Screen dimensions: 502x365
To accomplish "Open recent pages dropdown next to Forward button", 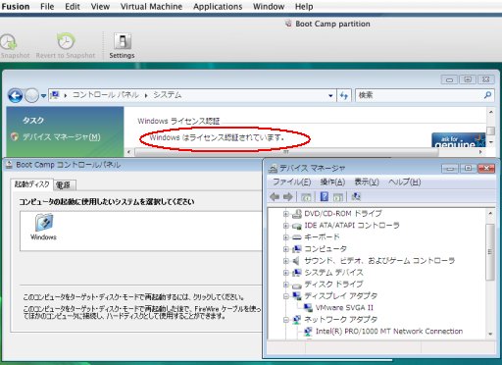I will coord(43,96).
